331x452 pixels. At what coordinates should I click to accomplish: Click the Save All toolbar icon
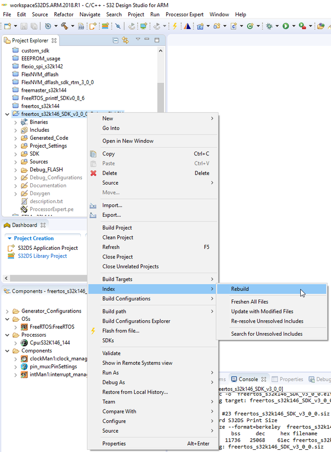pos(34,26)
